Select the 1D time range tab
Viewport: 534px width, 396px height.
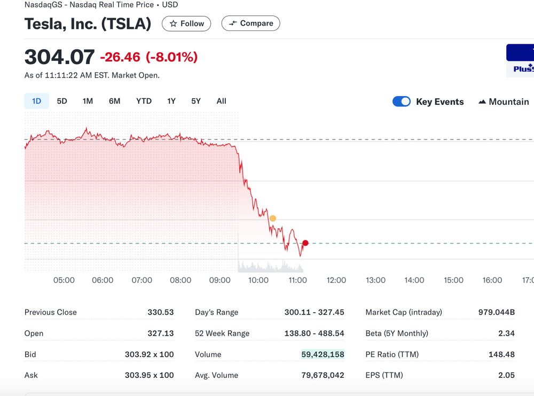(36, 101)
